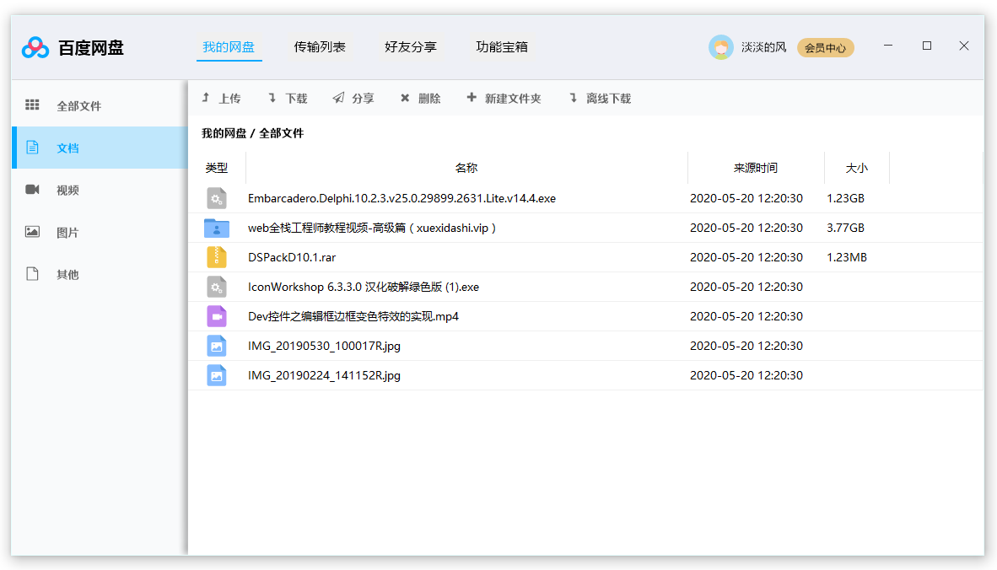Sort by the 类型 column header
The image size is (997, 570).
216,168
